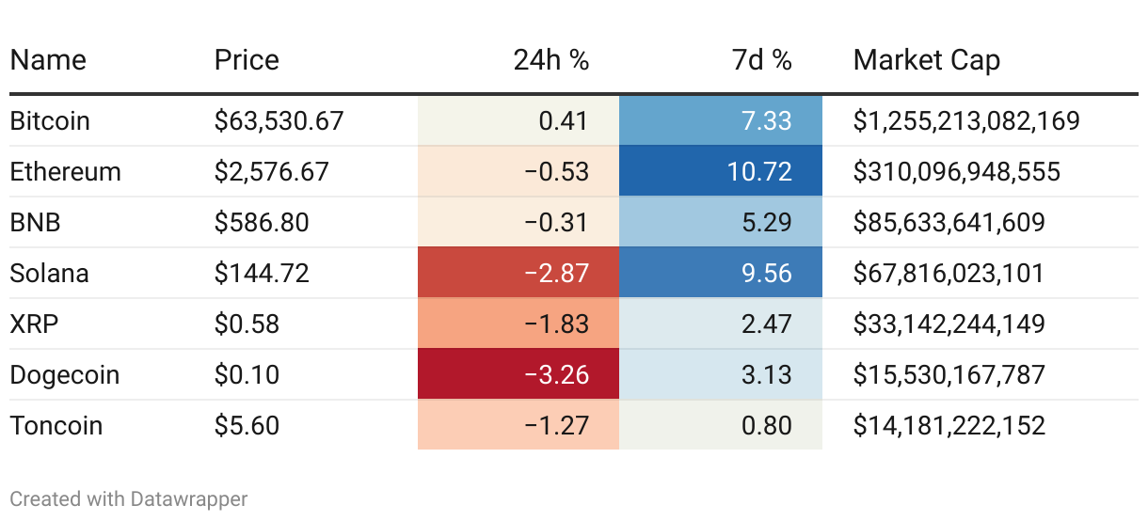Select the 7d % column header
1148x521 pixels.
[x=761, y=60]
